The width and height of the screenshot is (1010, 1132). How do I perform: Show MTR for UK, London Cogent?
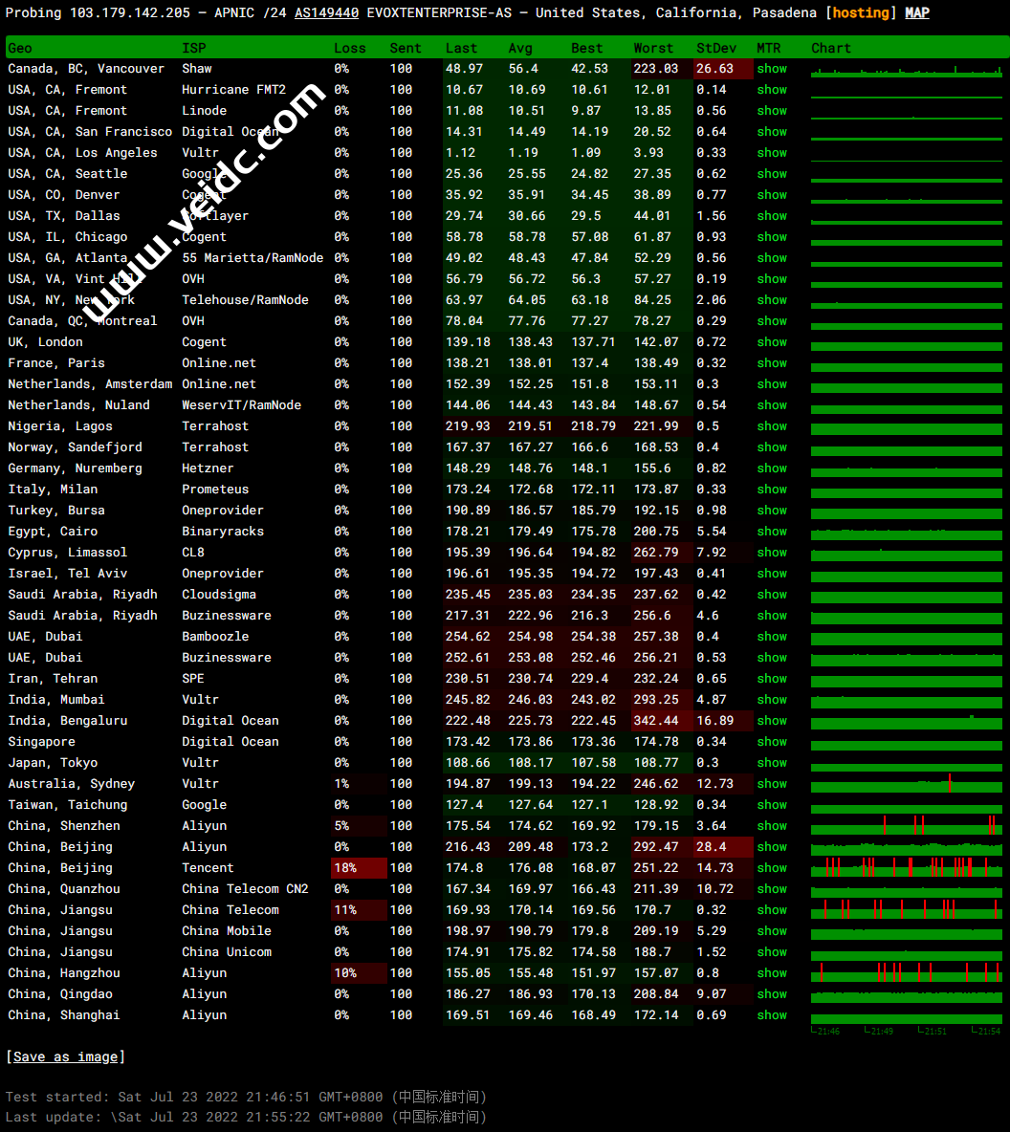click(772, 342)
